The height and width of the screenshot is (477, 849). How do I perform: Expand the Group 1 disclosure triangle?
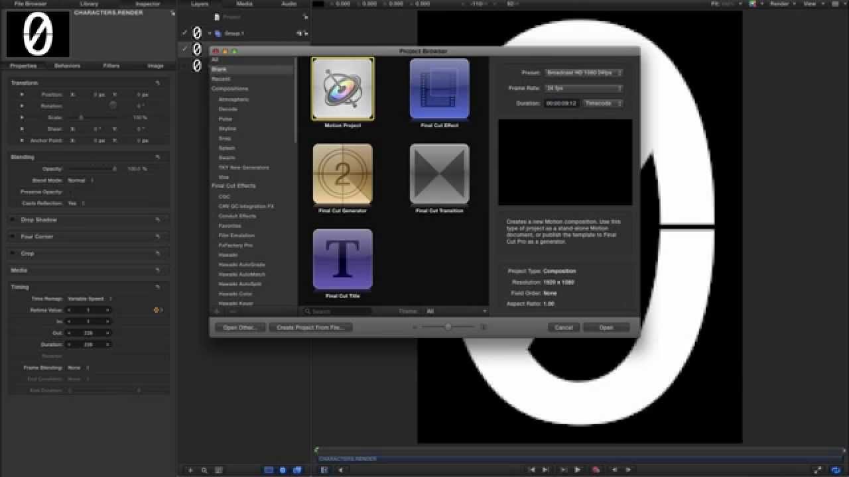(210, 33)
